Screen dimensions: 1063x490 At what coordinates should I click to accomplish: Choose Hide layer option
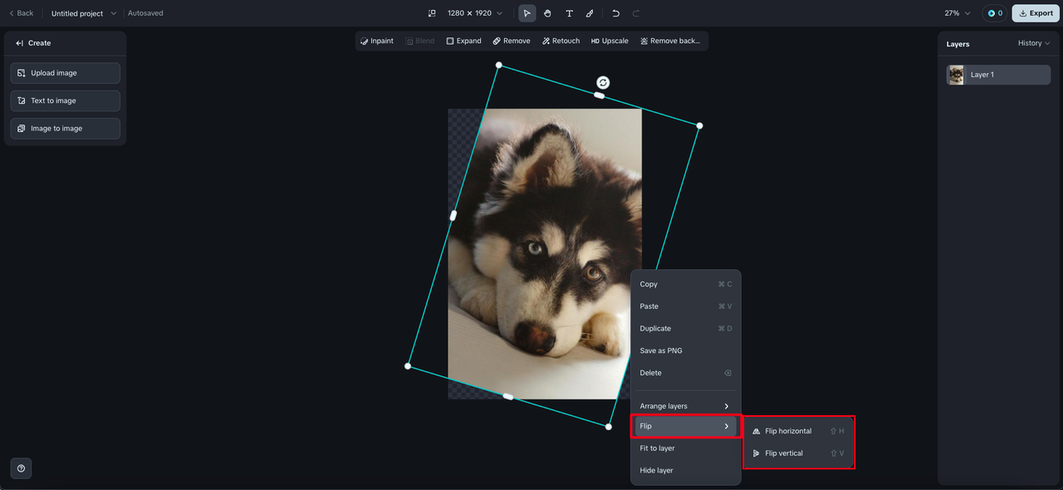point(685,470)
